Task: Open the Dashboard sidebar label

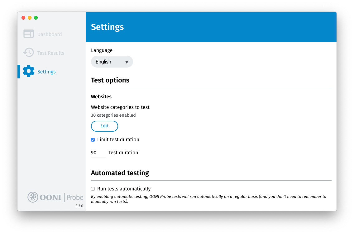Action: pyautogui.click(x=50, y=35)
